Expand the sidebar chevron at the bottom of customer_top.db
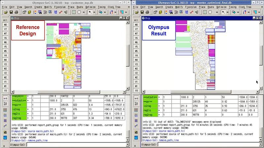This screenshot has width=264, height=148. tap(4, 146)
